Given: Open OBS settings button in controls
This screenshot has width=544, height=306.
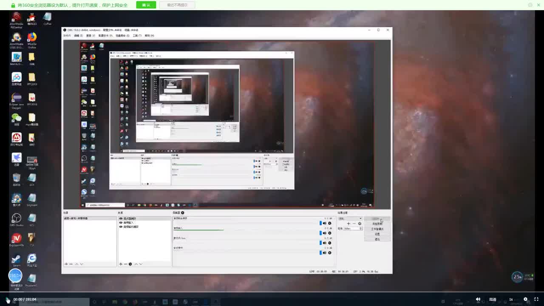Looking at the screenshot, I should 377,234.
